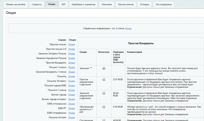The image size is (204, 121).
Task: Open Опции link for Бизнес курьер
Action: coord(72,95)
